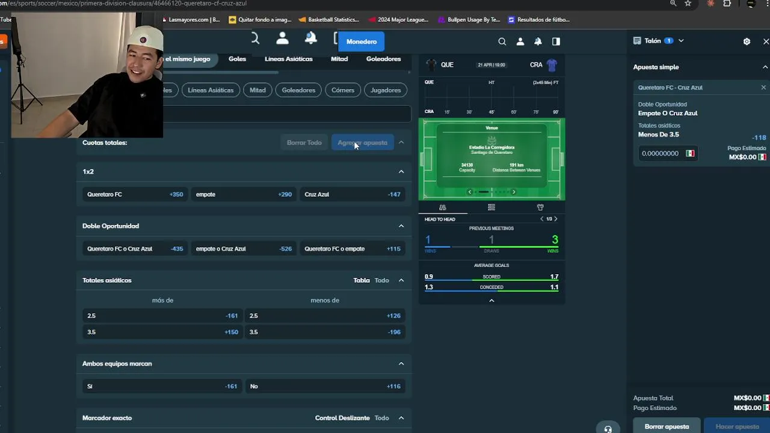
Task: Switch Marcador exacto to Control Deslizante
Action: tap(342, 418)
